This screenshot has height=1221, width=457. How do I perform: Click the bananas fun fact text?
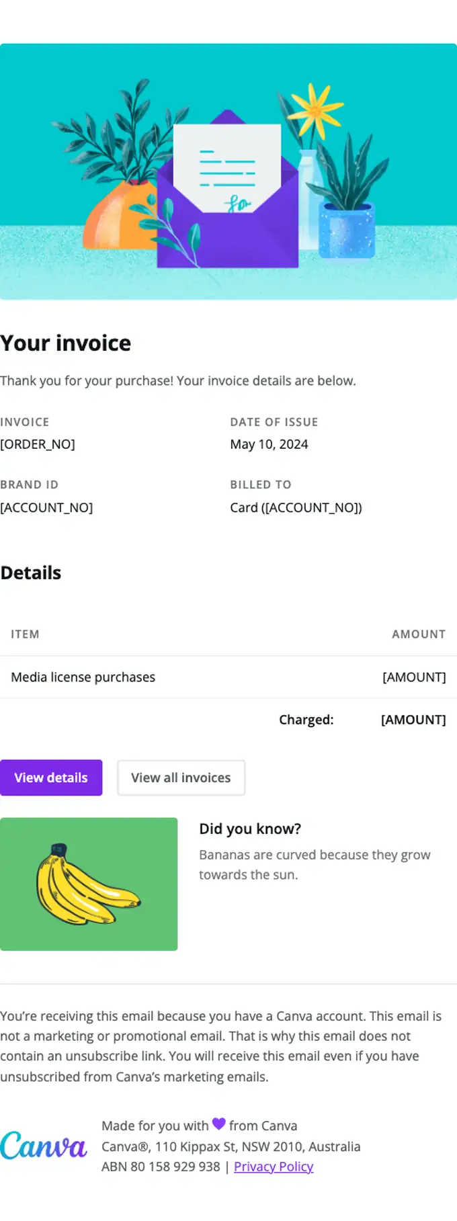(315, 865)
